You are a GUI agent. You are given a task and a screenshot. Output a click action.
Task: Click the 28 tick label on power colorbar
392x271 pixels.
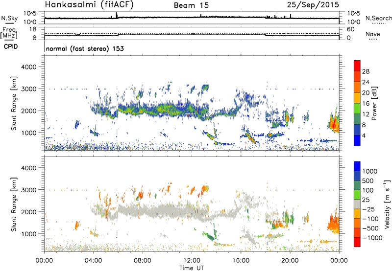tap(366, 71)
